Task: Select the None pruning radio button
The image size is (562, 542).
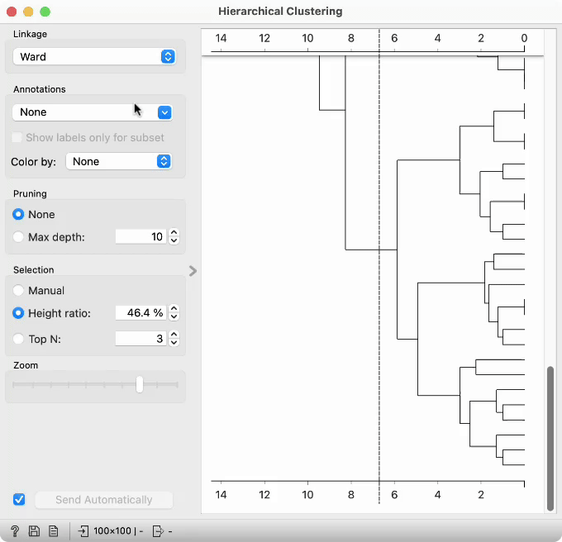Action: tap(18, 214)
